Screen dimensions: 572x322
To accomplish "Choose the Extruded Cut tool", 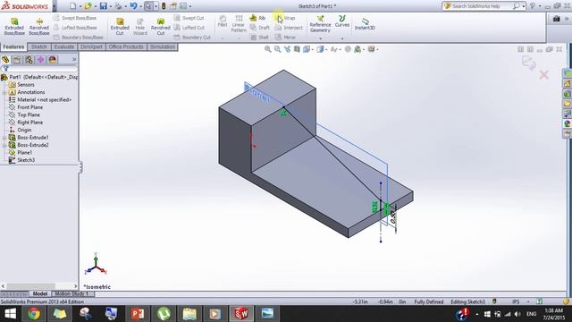I will click(120, 27).
